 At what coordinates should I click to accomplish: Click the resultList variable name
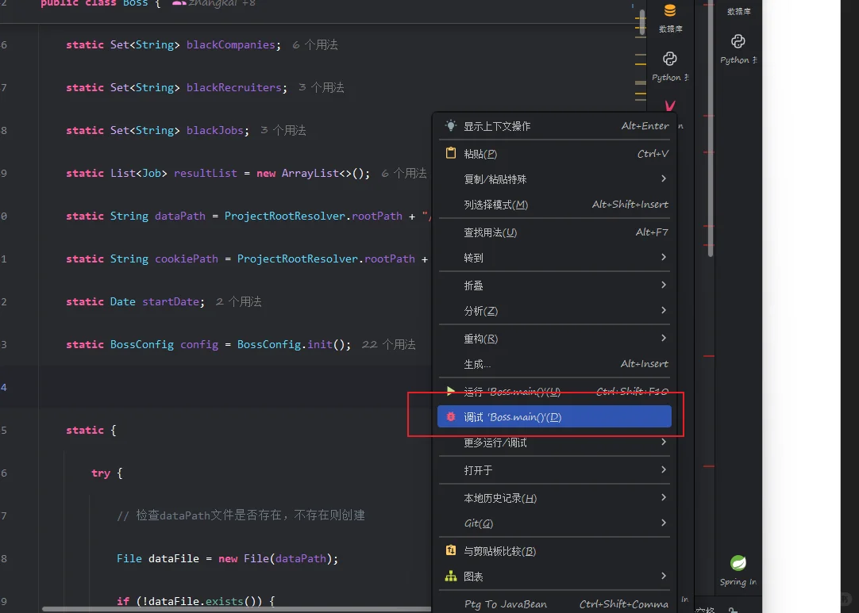click(206, 173)
